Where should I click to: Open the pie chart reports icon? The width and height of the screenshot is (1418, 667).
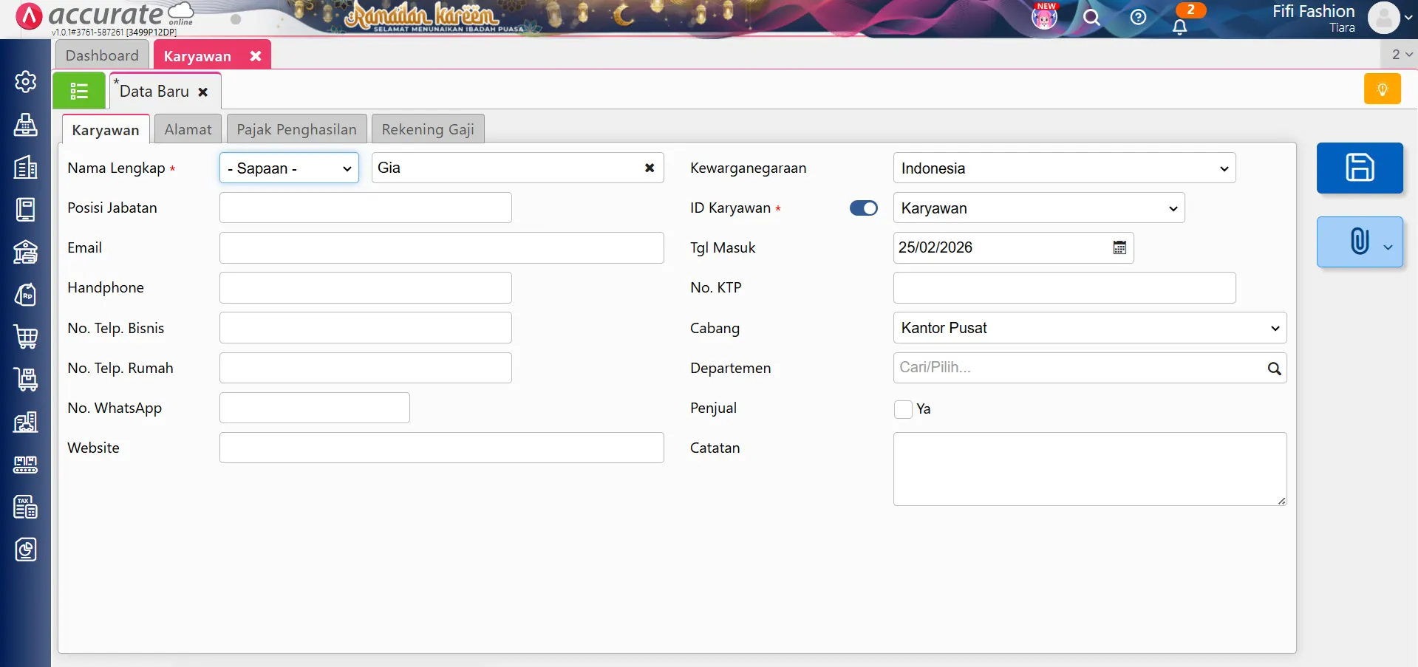coord(26,550)
